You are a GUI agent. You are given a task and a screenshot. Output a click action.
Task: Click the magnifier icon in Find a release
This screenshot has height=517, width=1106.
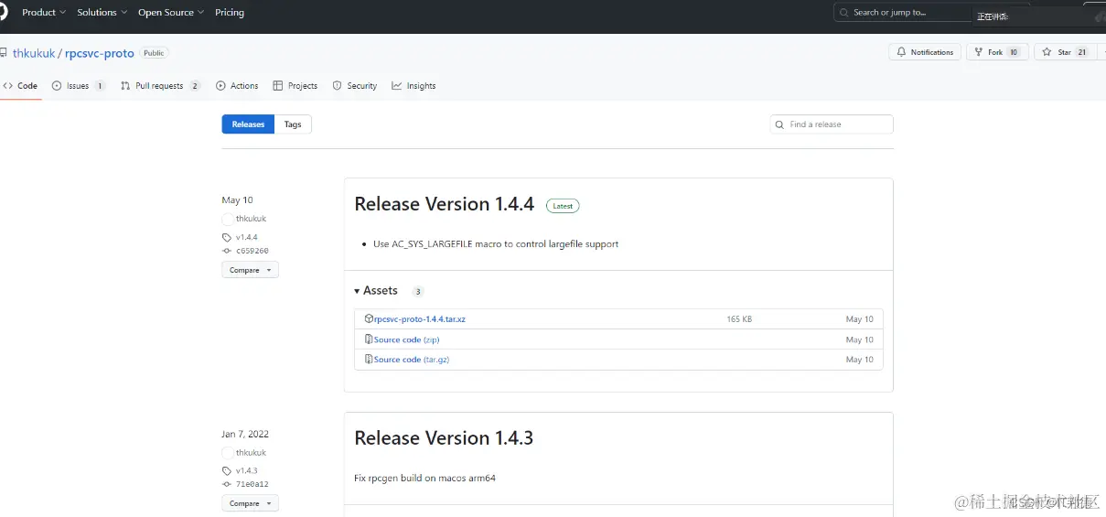pos(779,124)
